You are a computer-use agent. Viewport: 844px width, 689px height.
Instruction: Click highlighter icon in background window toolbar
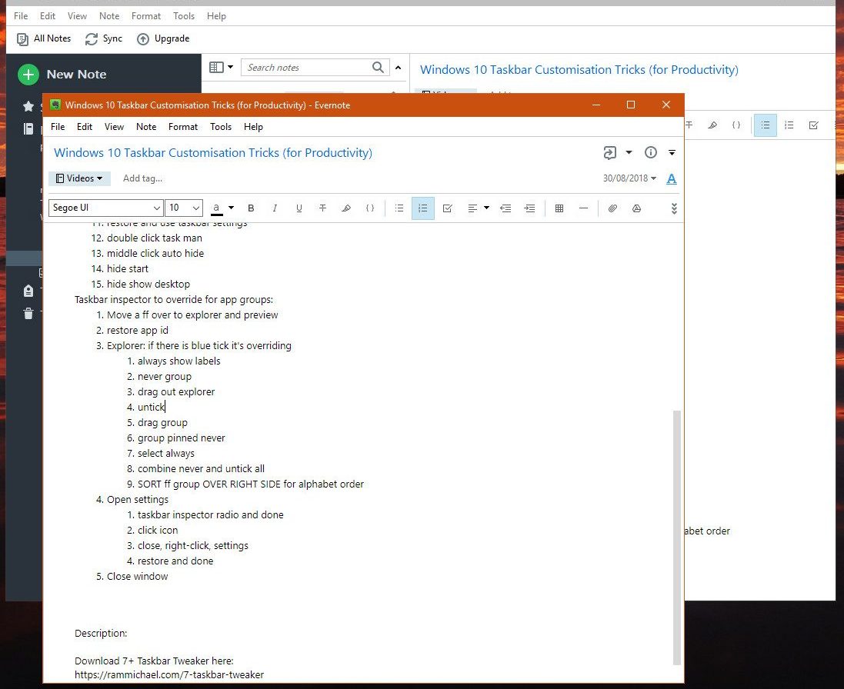click(x=712, y=125)
